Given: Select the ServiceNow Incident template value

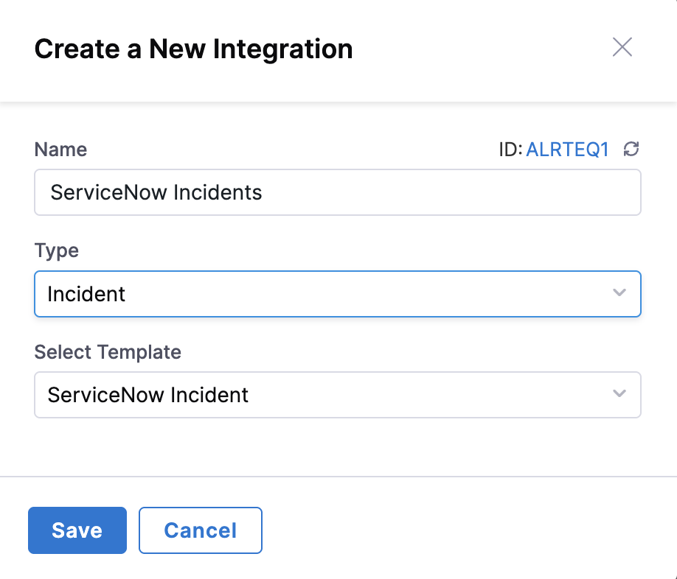Looking at the screenshot, I should [x=148, y=396].
